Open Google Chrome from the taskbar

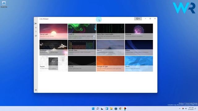[x=120, y=109]
